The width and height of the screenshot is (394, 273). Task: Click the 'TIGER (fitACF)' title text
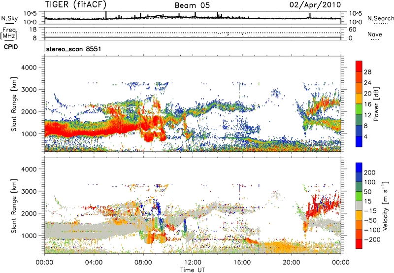click(76, 4)
